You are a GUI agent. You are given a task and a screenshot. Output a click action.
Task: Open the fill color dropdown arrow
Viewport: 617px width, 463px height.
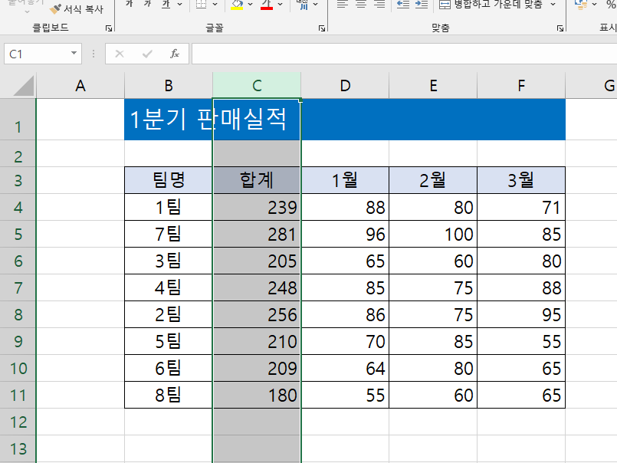tap(251, 5)
